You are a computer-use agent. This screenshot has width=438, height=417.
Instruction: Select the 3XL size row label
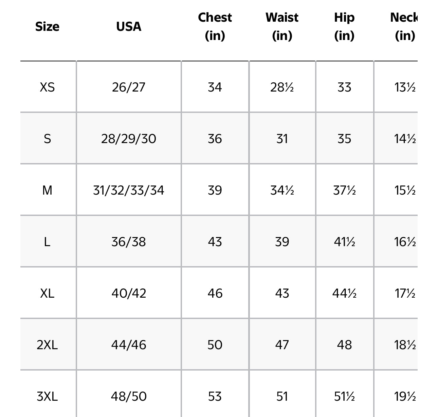[x=47, y=396]
